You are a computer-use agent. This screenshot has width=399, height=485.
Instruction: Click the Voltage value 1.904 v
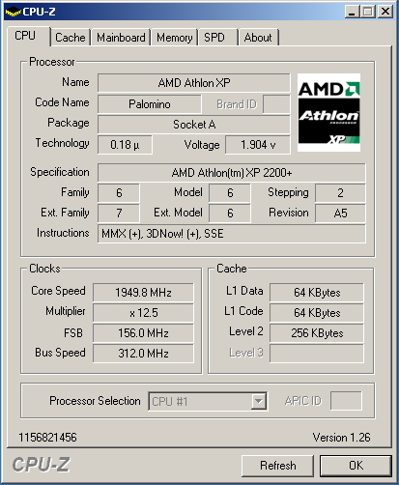258,145
